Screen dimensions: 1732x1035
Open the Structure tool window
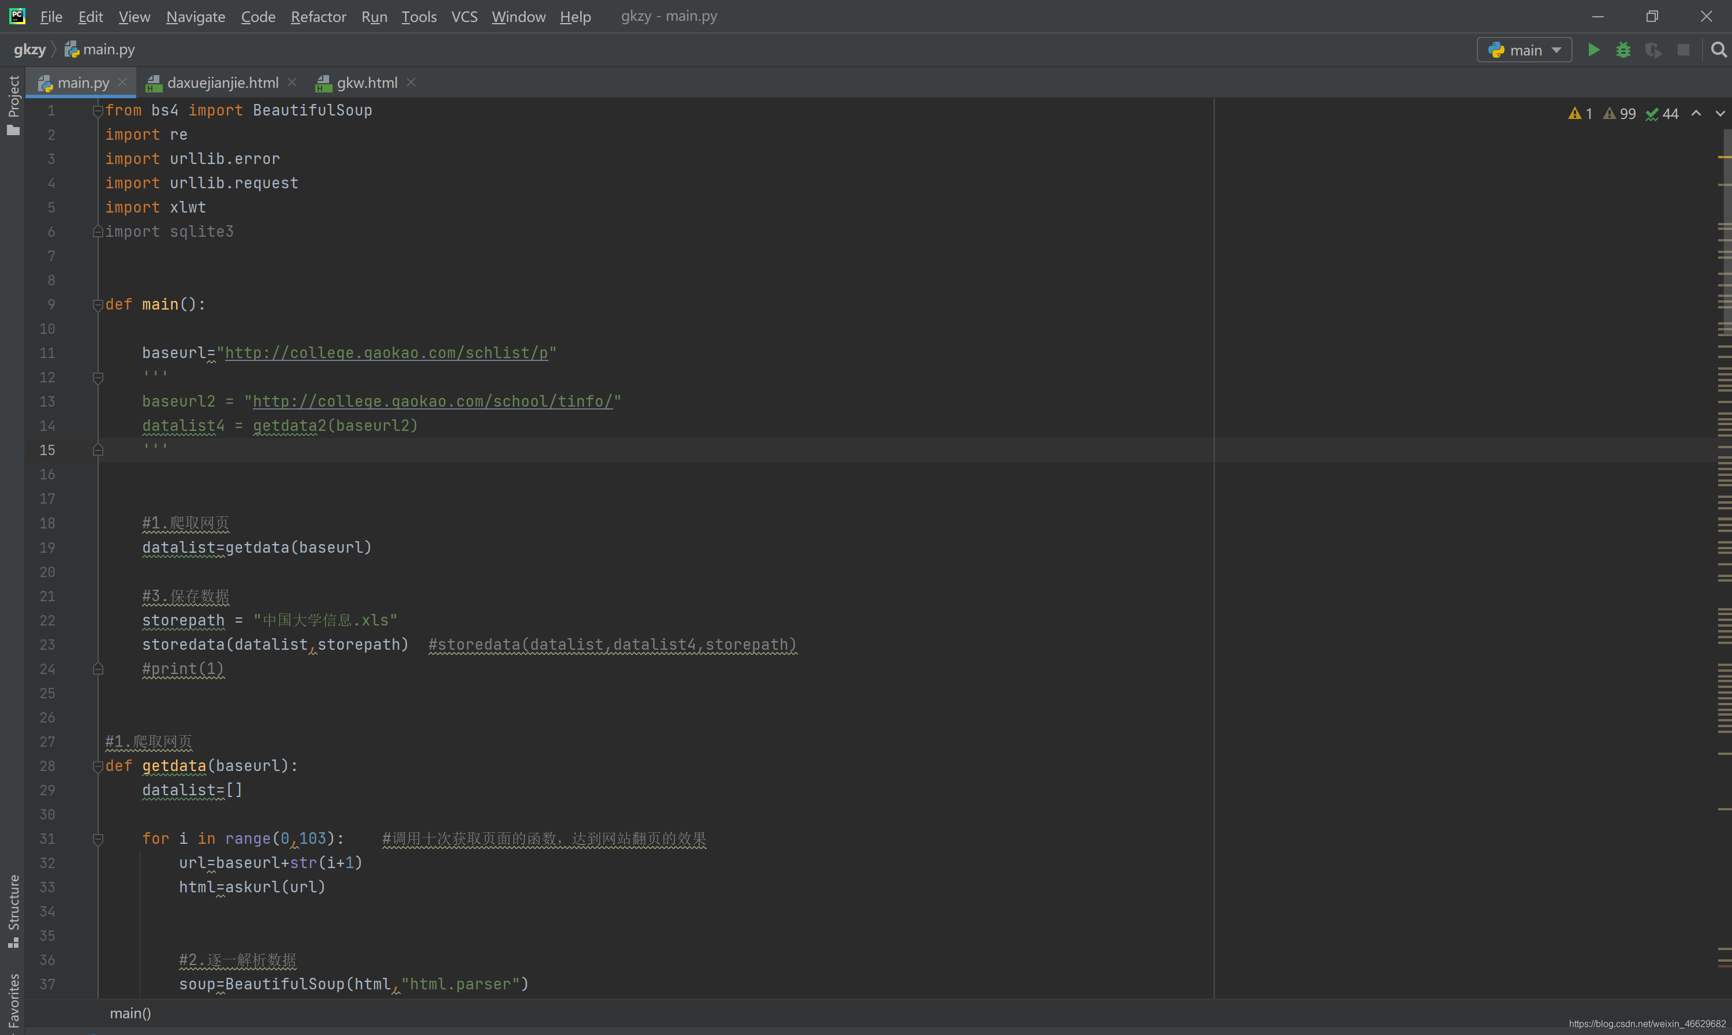(x=13, y=910)
